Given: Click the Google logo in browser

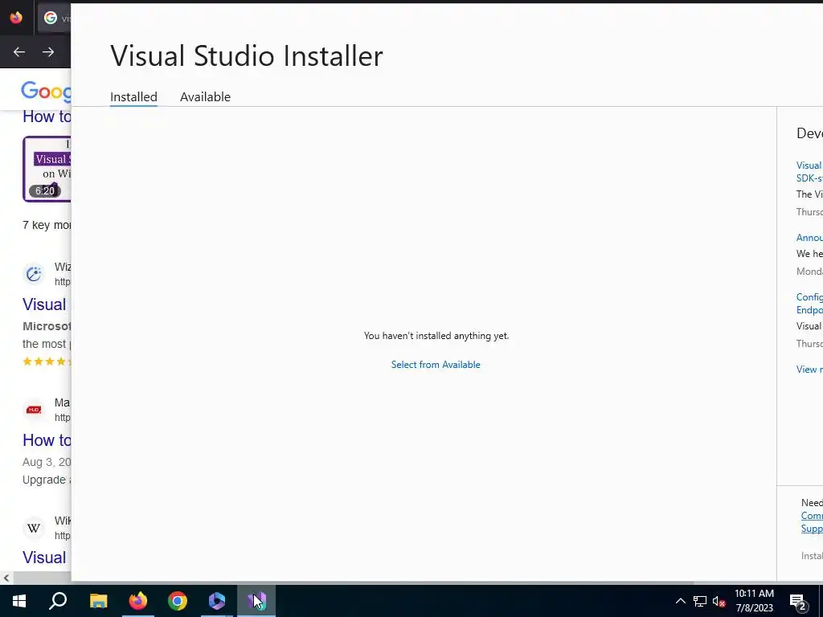Looking at the screenshot, I should click(46, 92).
